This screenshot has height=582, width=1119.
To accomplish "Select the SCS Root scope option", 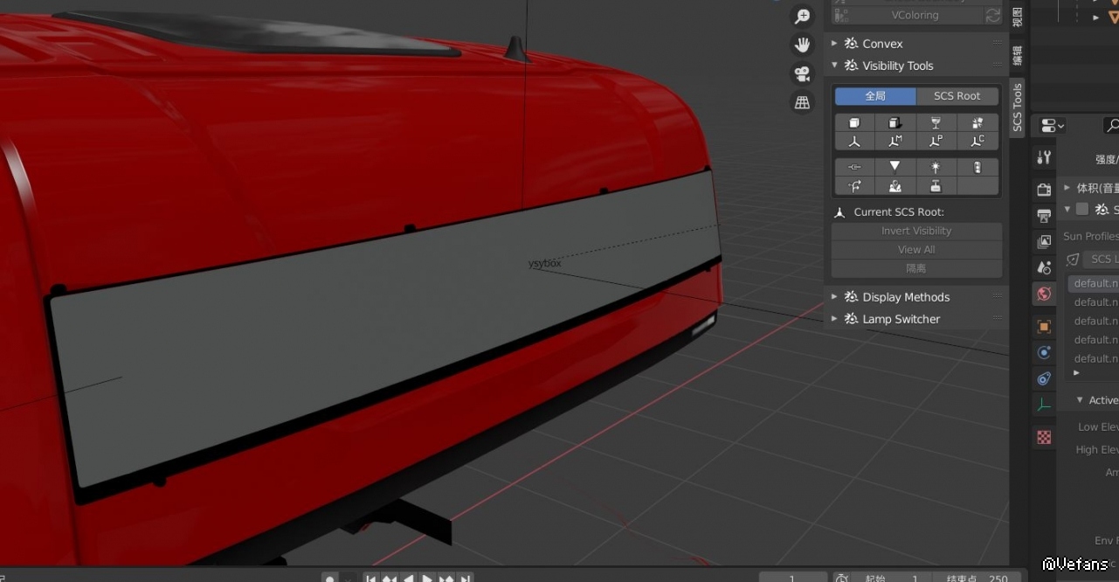I will (957, 96).
